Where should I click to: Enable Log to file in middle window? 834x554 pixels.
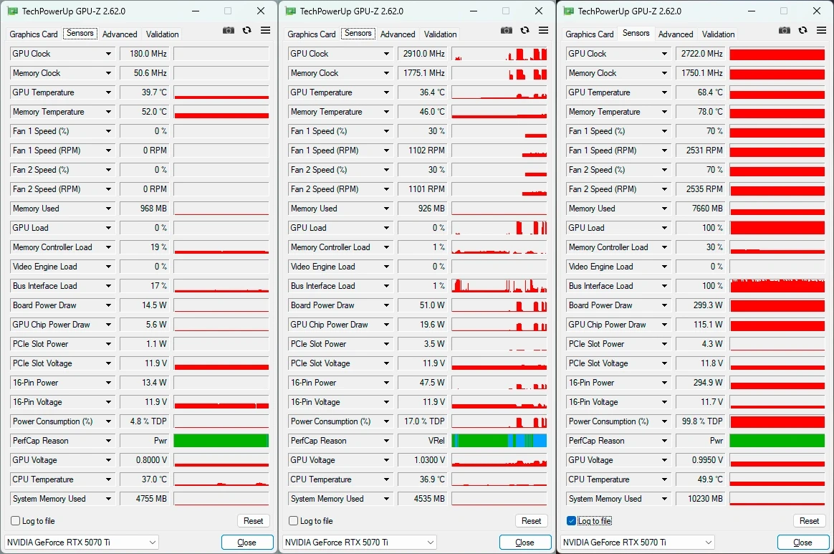click(x=294, y=521)
